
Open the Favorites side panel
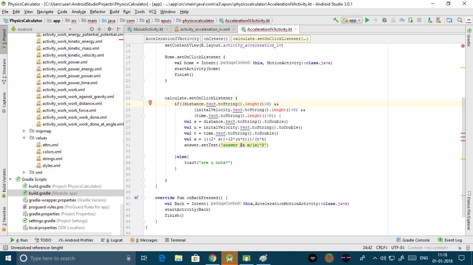[4, 219]
